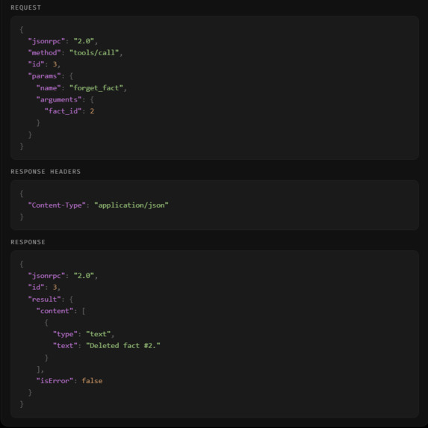Click the RESPONSE HEADERS section heading
The width and height of the screenshot is (428, 428).
point(46,172)
